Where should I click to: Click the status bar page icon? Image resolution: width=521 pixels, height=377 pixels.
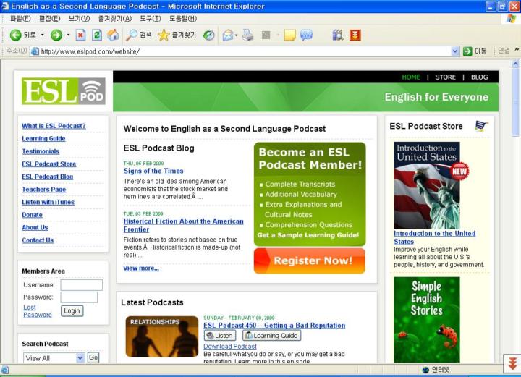(4, 369)
